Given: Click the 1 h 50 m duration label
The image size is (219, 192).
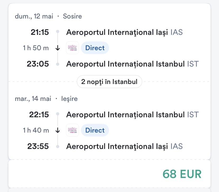Looking at the screenshot, I should point(36,48).
